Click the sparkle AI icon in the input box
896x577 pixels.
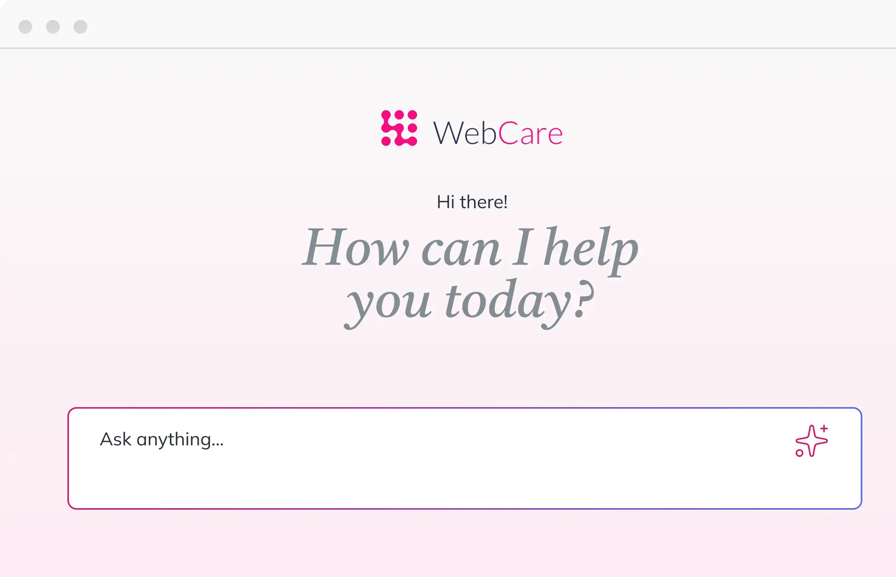pos(811,441)
